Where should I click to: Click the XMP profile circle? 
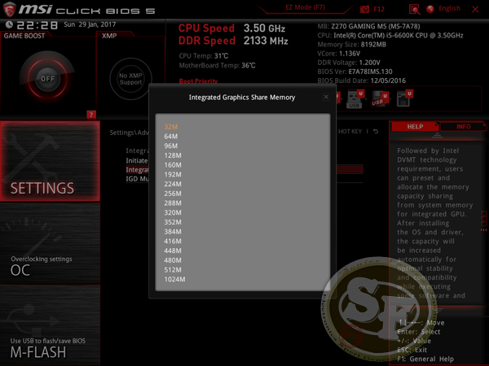130,79
